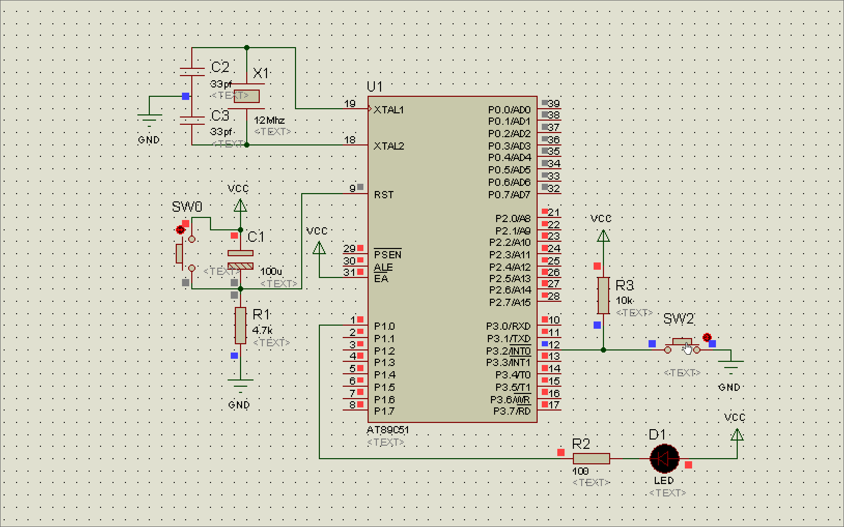Click the P2.7/A15 pin label
This screenshot has width=844, height=527.
(510, 302)
